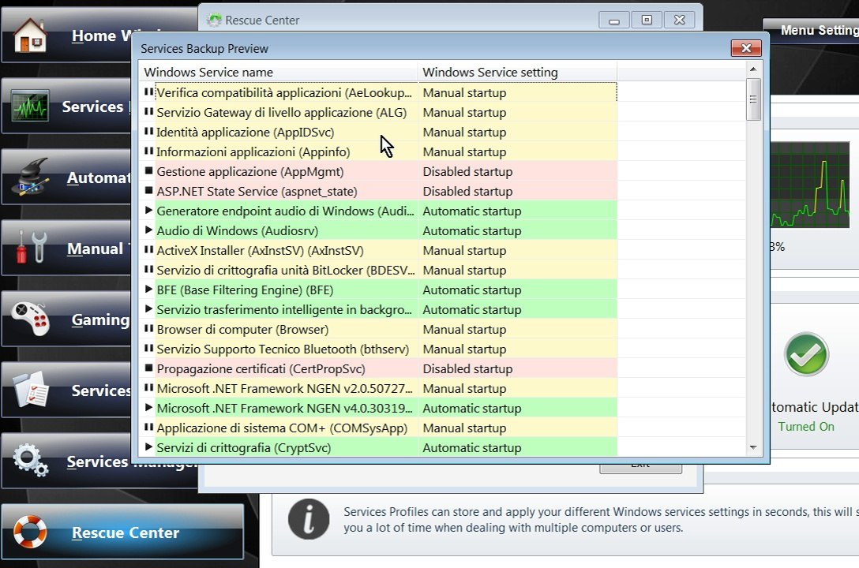The image size is (859, 568).
Task: Sort by Windows Service name column header
Action: (x=278, y=72)
